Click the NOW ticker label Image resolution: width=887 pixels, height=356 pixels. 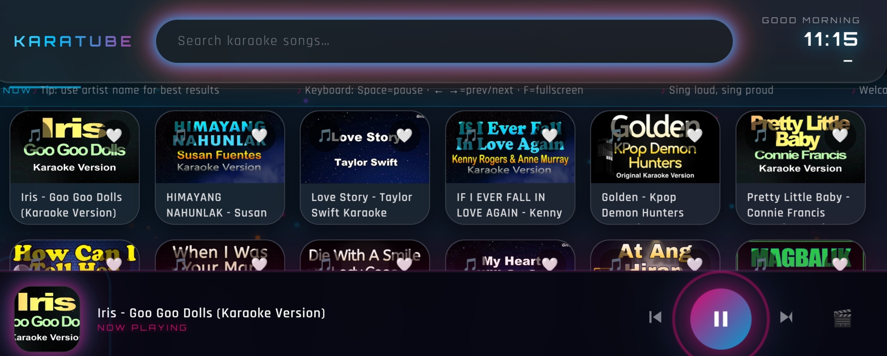click(x=17, y=90)
